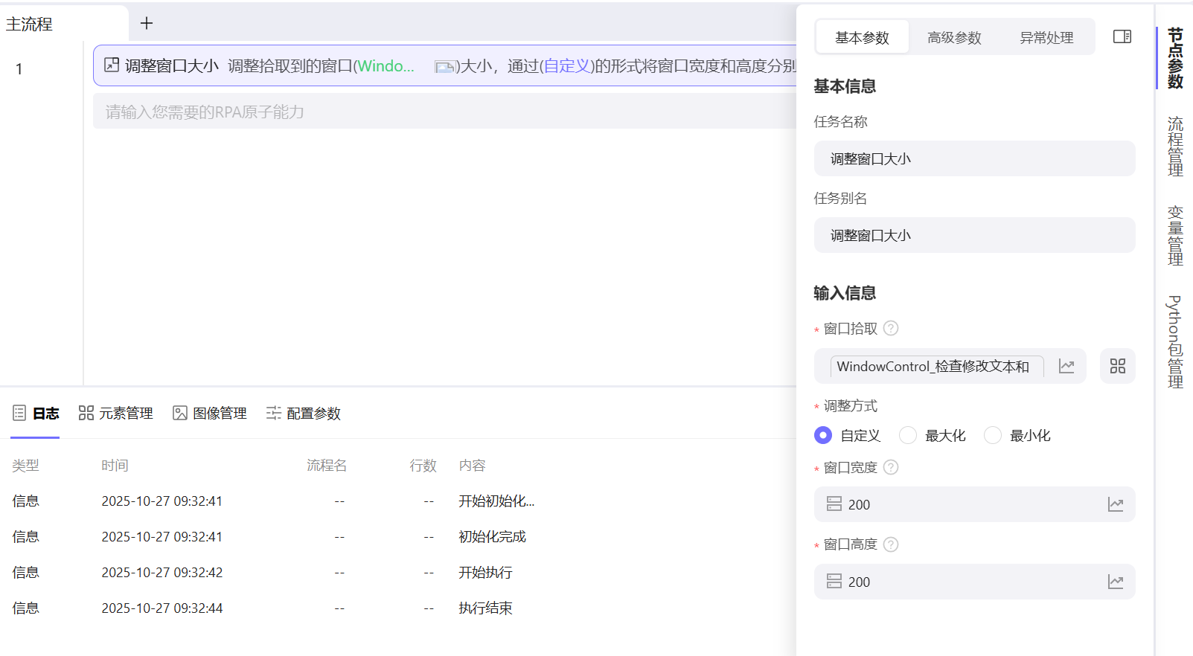Open element library grid button
This screenshot has height=656, width=1193.
[1118, 366]
